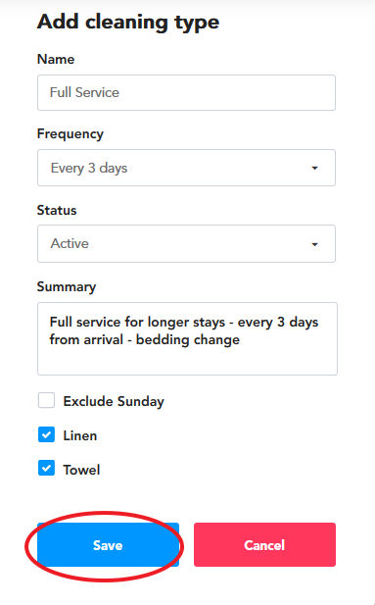The width and height of the screenshot is (375, 605).
Task: Click the Frequency dropdown caret arrow
Action: [x=314, y=168]
